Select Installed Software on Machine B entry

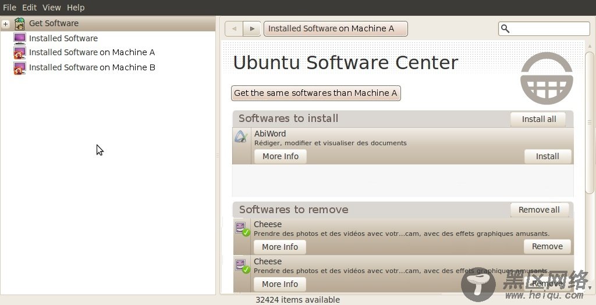click(x=92, y=67)
